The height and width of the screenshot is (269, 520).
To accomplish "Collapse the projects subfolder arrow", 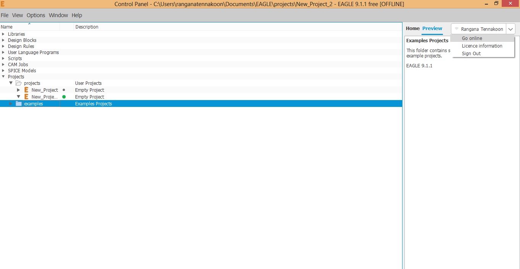I will coord(11,83).
